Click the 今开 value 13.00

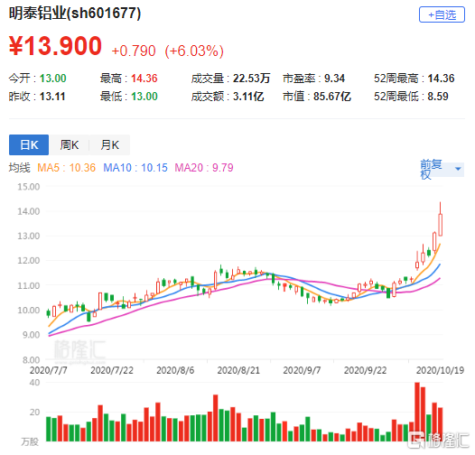[x=52, y=79]
